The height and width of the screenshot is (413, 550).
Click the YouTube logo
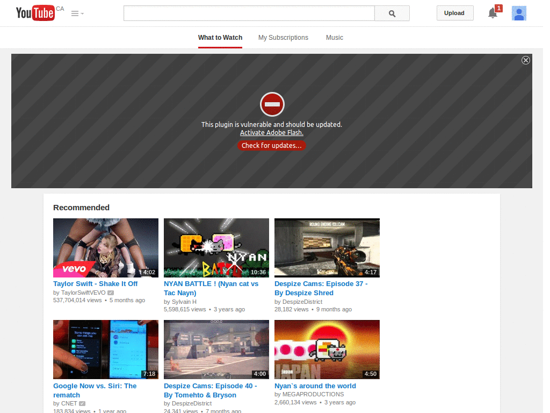(x=35, y=13)
